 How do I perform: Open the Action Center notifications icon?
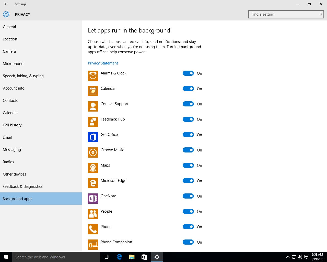[306, 257]
